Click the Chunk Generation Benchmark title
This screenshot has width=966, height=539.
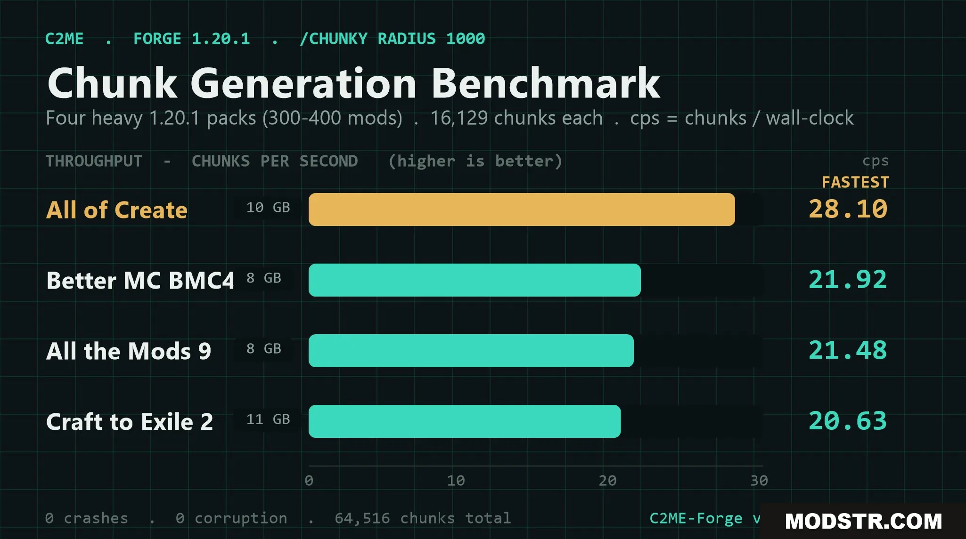pos(353,83)
